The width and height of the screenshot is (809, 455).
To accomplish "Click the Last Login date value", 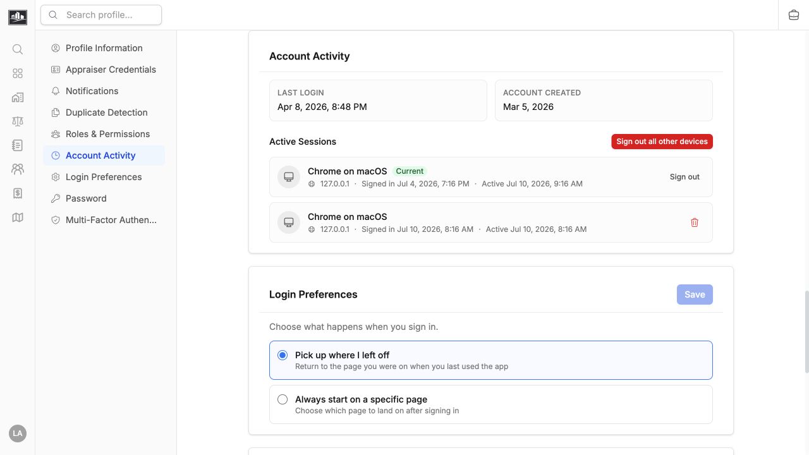I will (322, 107).
